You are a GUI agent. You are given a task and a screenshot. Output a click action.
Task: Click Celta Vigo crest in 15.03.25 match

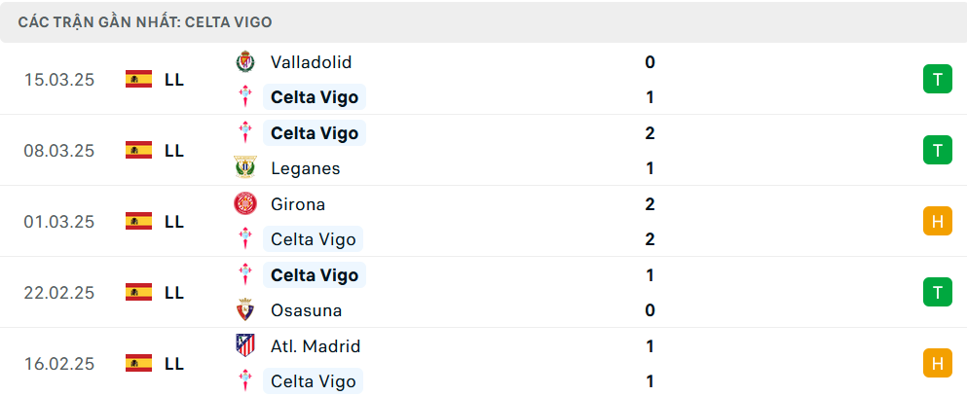pos(245,97)
